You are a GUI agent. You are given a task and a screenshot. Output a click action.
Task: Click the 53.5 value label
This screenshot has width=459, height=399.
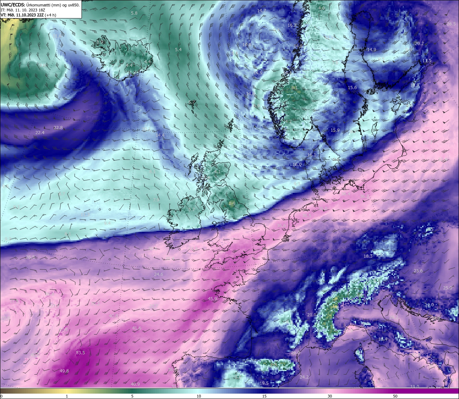81,352
